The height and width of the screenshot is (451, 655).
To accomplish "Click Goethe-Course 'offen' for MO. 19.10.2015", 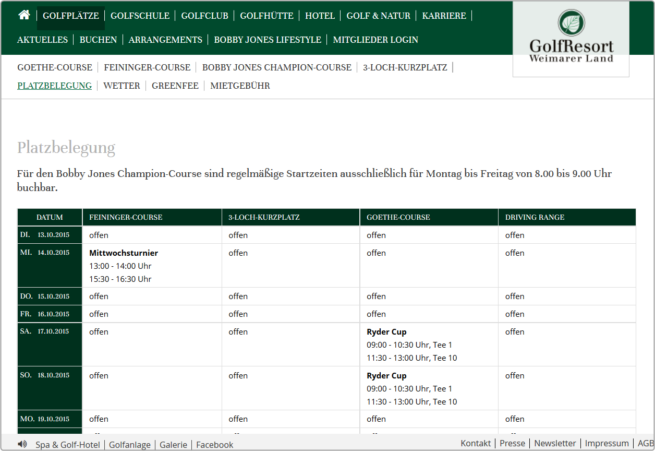I will pos(376,419).
